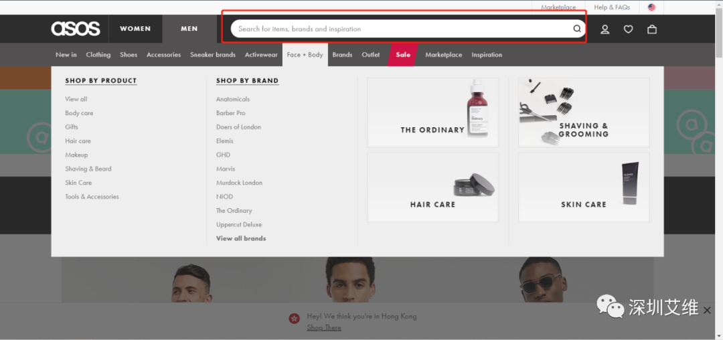Click the SHOP BY BRAND heading

tap(248, 80)
